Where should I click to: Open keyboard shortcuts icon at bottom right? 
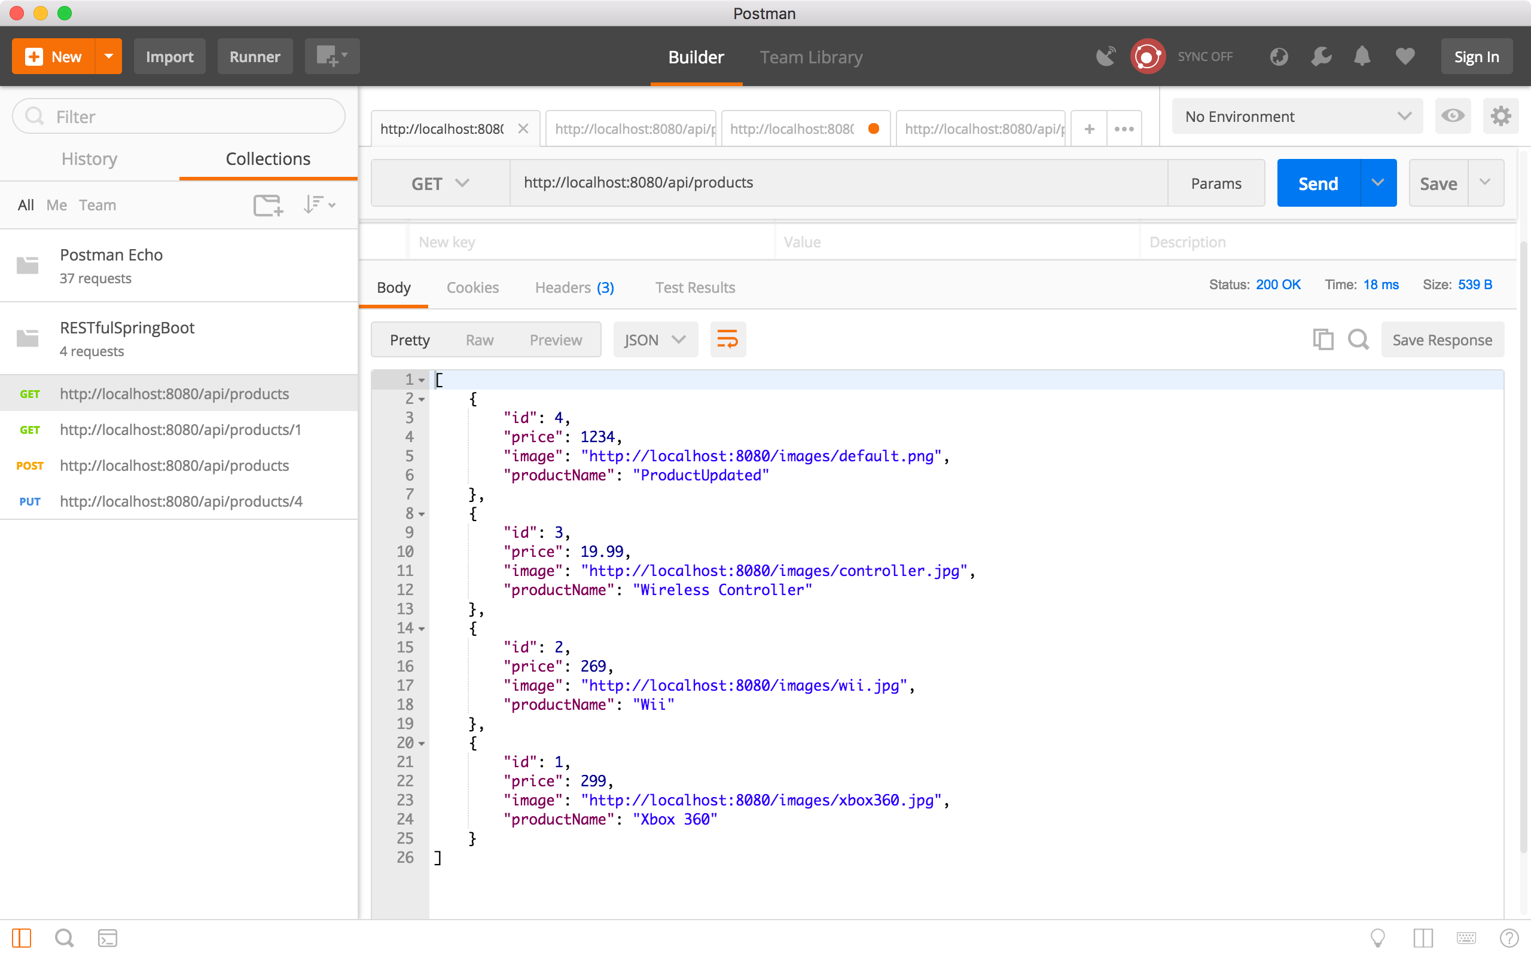pyautogui.click(x=1466, y=937)
